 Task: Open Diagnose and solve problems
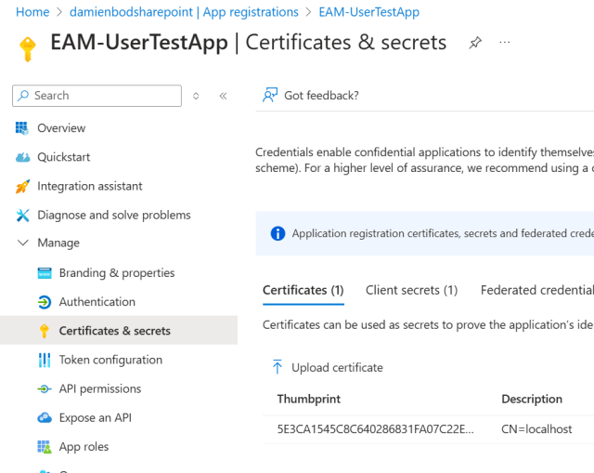click(114, 215)
